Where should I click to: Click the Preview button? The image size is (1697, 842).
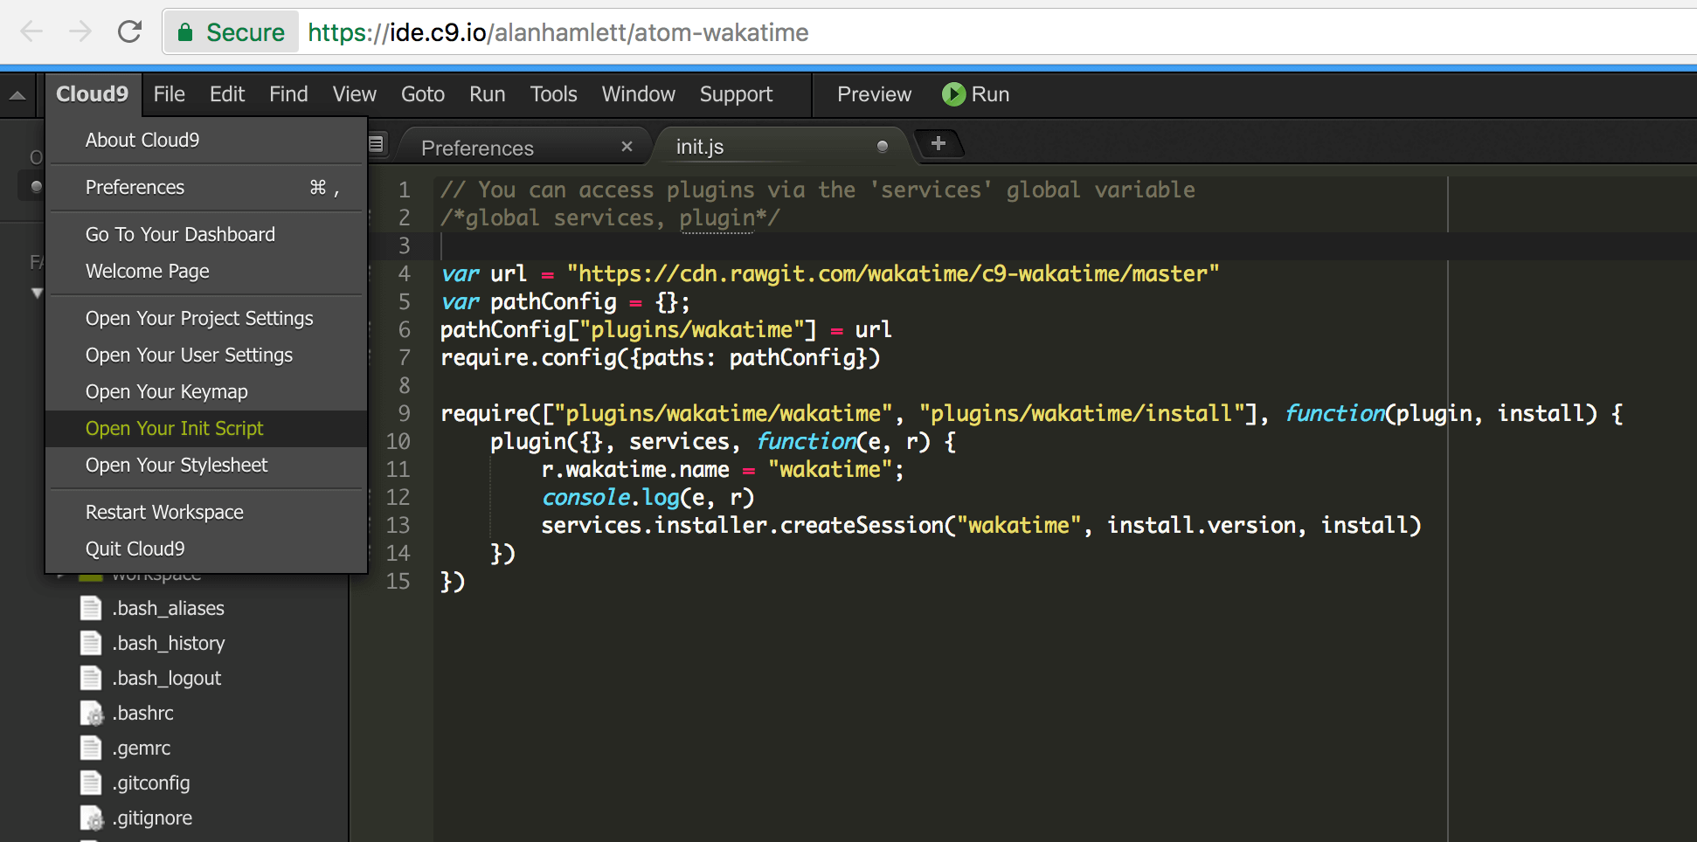(x=874, y=94)
